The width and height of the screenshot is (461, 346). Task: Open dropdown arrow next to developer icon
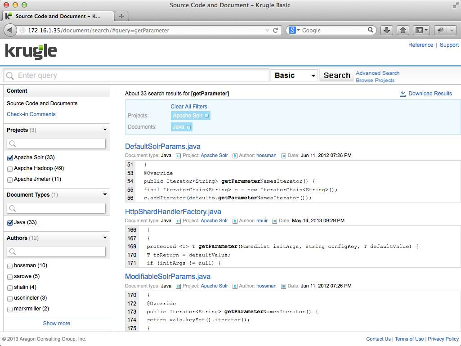[452, 30]
